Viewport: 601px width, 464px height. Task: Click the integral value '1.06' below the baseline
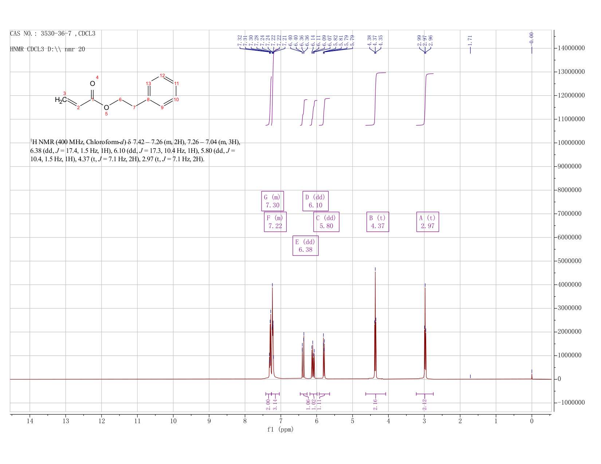(x=308, y=405)
